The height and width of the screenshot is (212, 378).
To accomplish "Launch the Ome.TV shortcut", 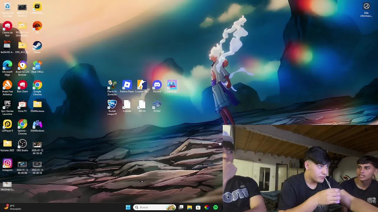I will [x=22, y=106].
